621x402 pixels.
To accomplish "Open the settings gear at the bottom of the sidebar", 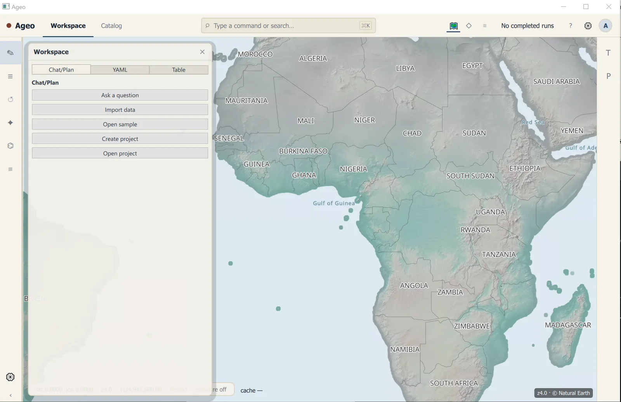I will 10,377.
